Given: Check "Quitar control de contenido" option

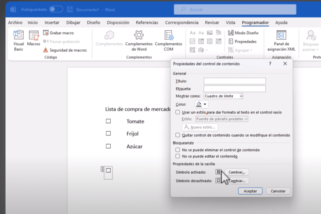Looking at the screenshot, I should point(178,135).
